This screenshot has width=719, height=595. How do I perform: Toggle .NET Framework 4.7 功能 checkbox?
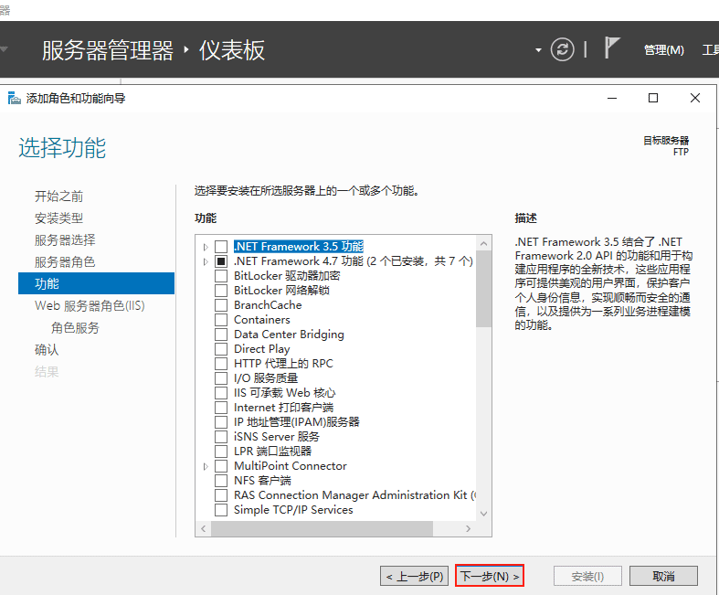click(221, 261)
